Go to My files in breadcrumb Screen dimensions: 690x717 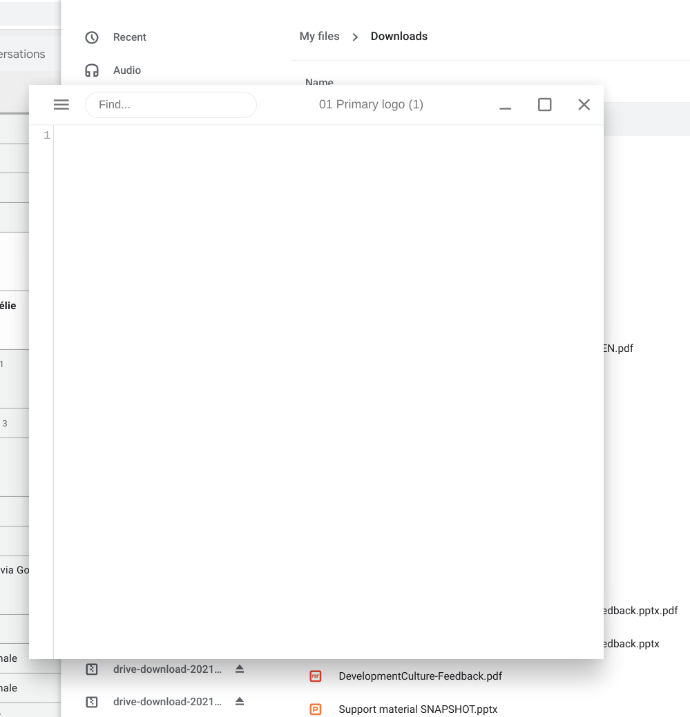pos(319,37)
